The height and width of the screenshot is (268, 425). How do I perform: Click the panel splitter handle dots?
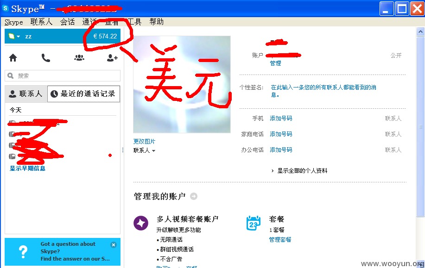[123, 150]
